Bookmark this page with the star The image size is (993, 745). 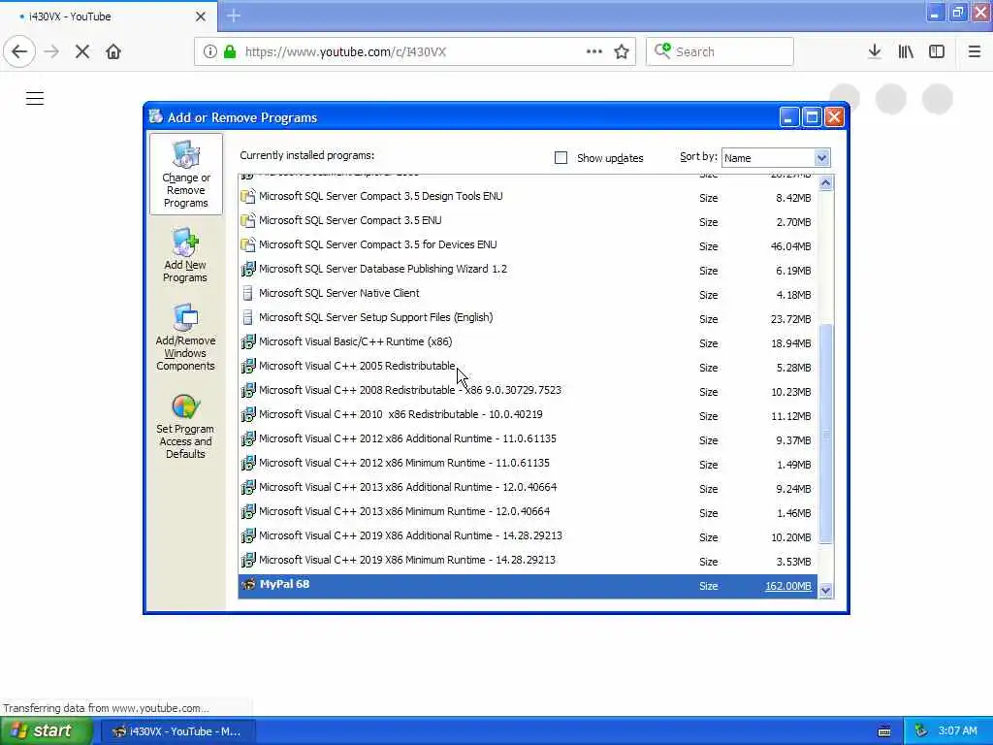[622, 51]
